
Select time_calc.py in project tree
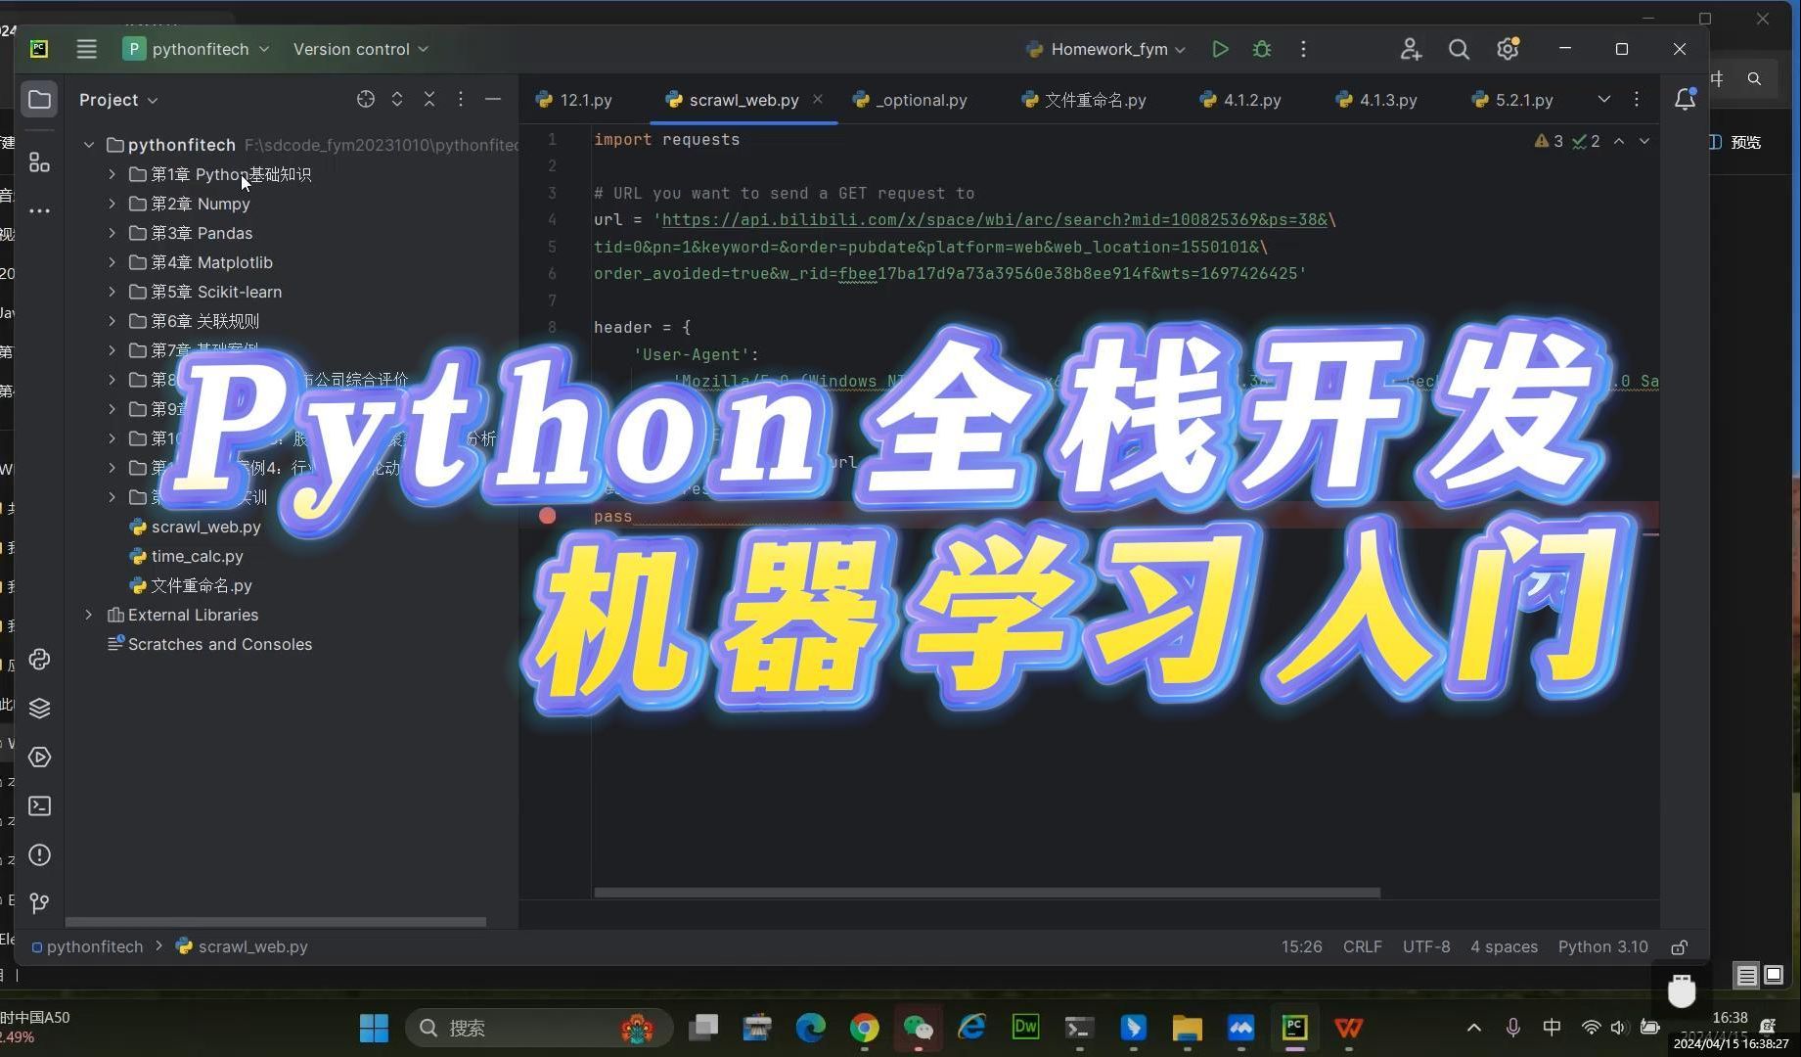tap(187, 556)
